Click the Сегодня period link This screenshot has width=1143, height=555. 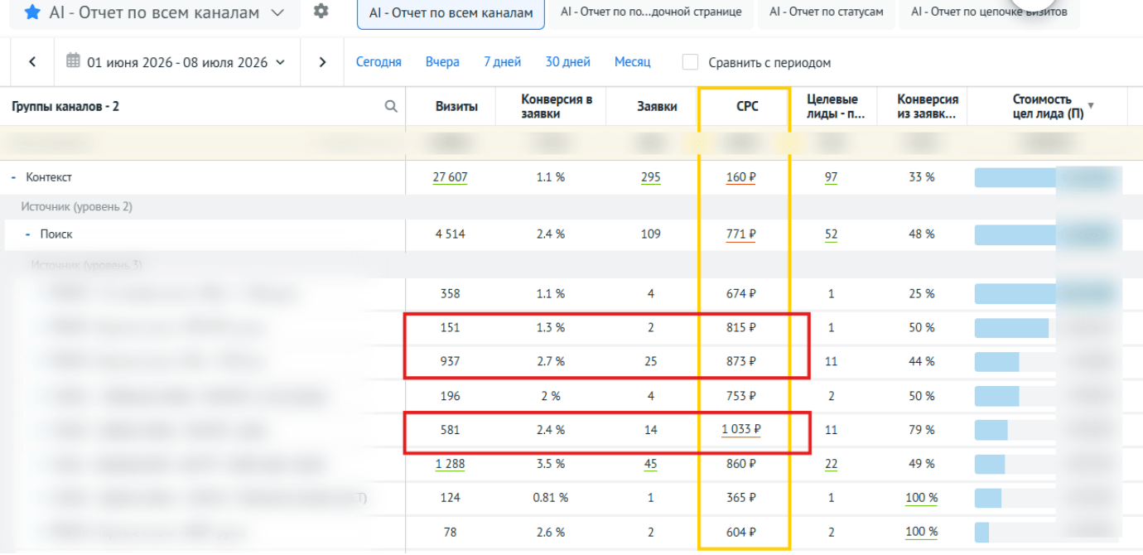pos(379,62)
